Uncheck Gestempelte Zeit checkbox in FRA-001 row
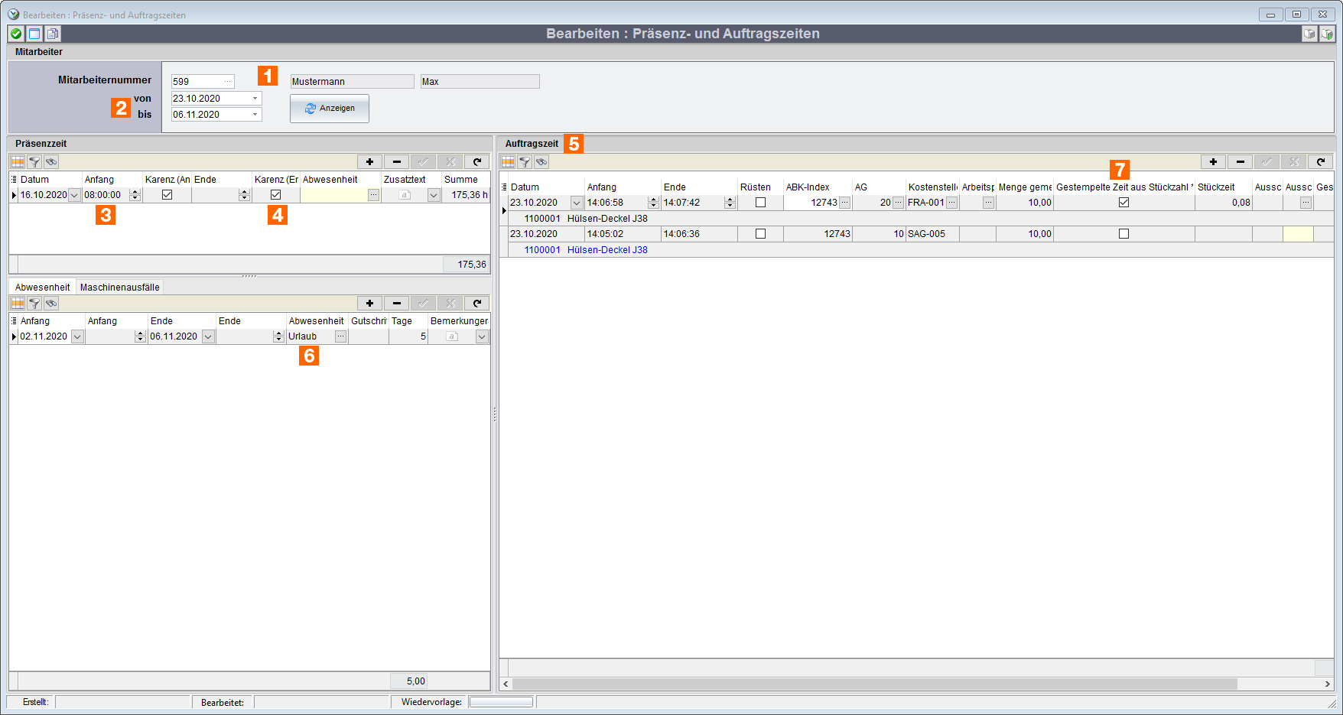Viewport: 1343px width, 715px height. [x=1124, y=203]
